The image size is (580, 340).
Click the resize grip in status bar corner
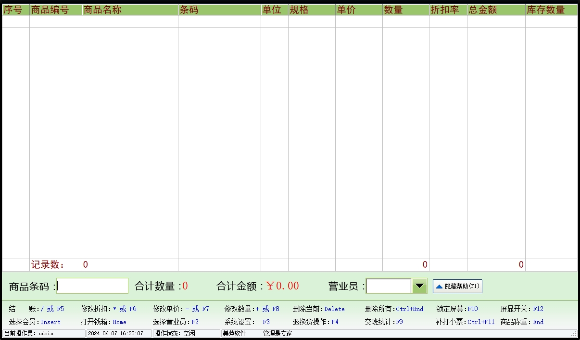(x=574, y=334)
